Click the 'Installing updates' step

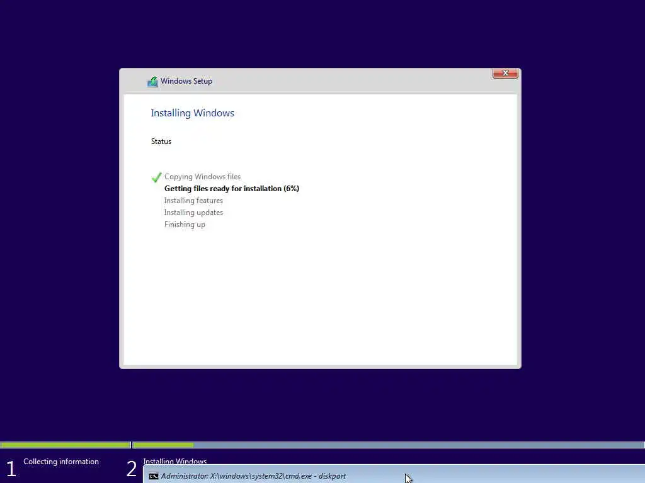(x=193, y=213)
